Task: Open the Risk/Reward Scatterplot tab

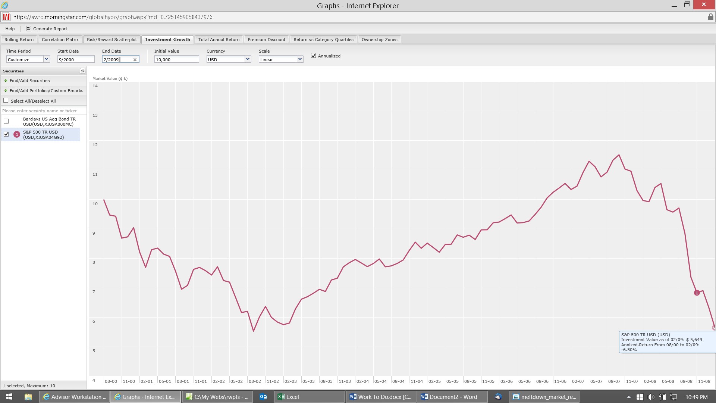Action: 112,40
